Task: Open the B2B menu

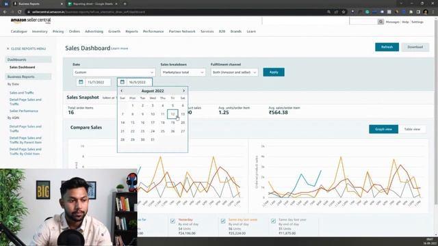Action: (222, 31)
